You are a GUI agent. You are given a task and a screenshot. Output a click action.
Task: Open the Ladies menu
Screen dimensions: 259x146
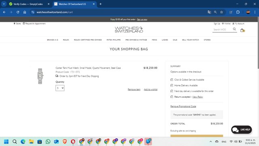[x=165, y=40]
